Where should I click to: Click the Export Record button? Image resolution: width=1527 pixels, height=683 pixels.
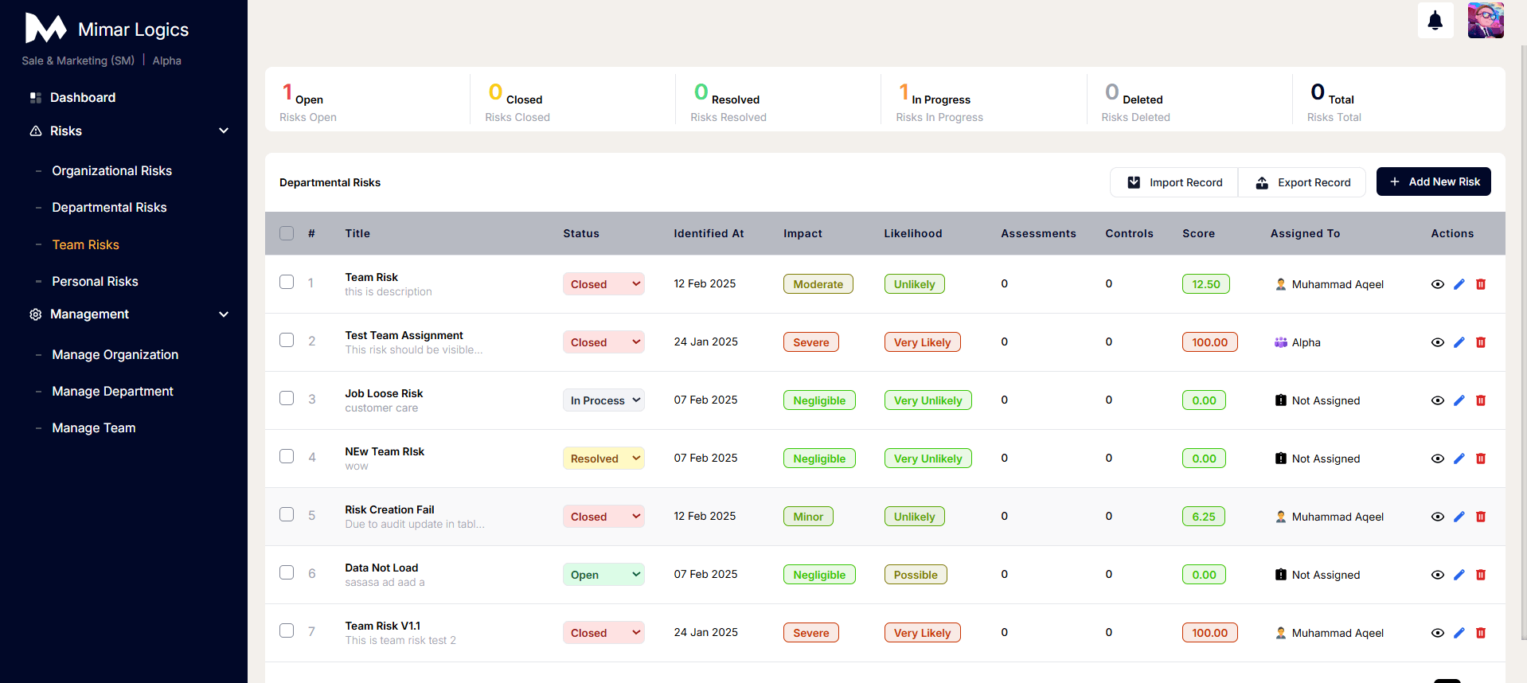point(1302,182)
